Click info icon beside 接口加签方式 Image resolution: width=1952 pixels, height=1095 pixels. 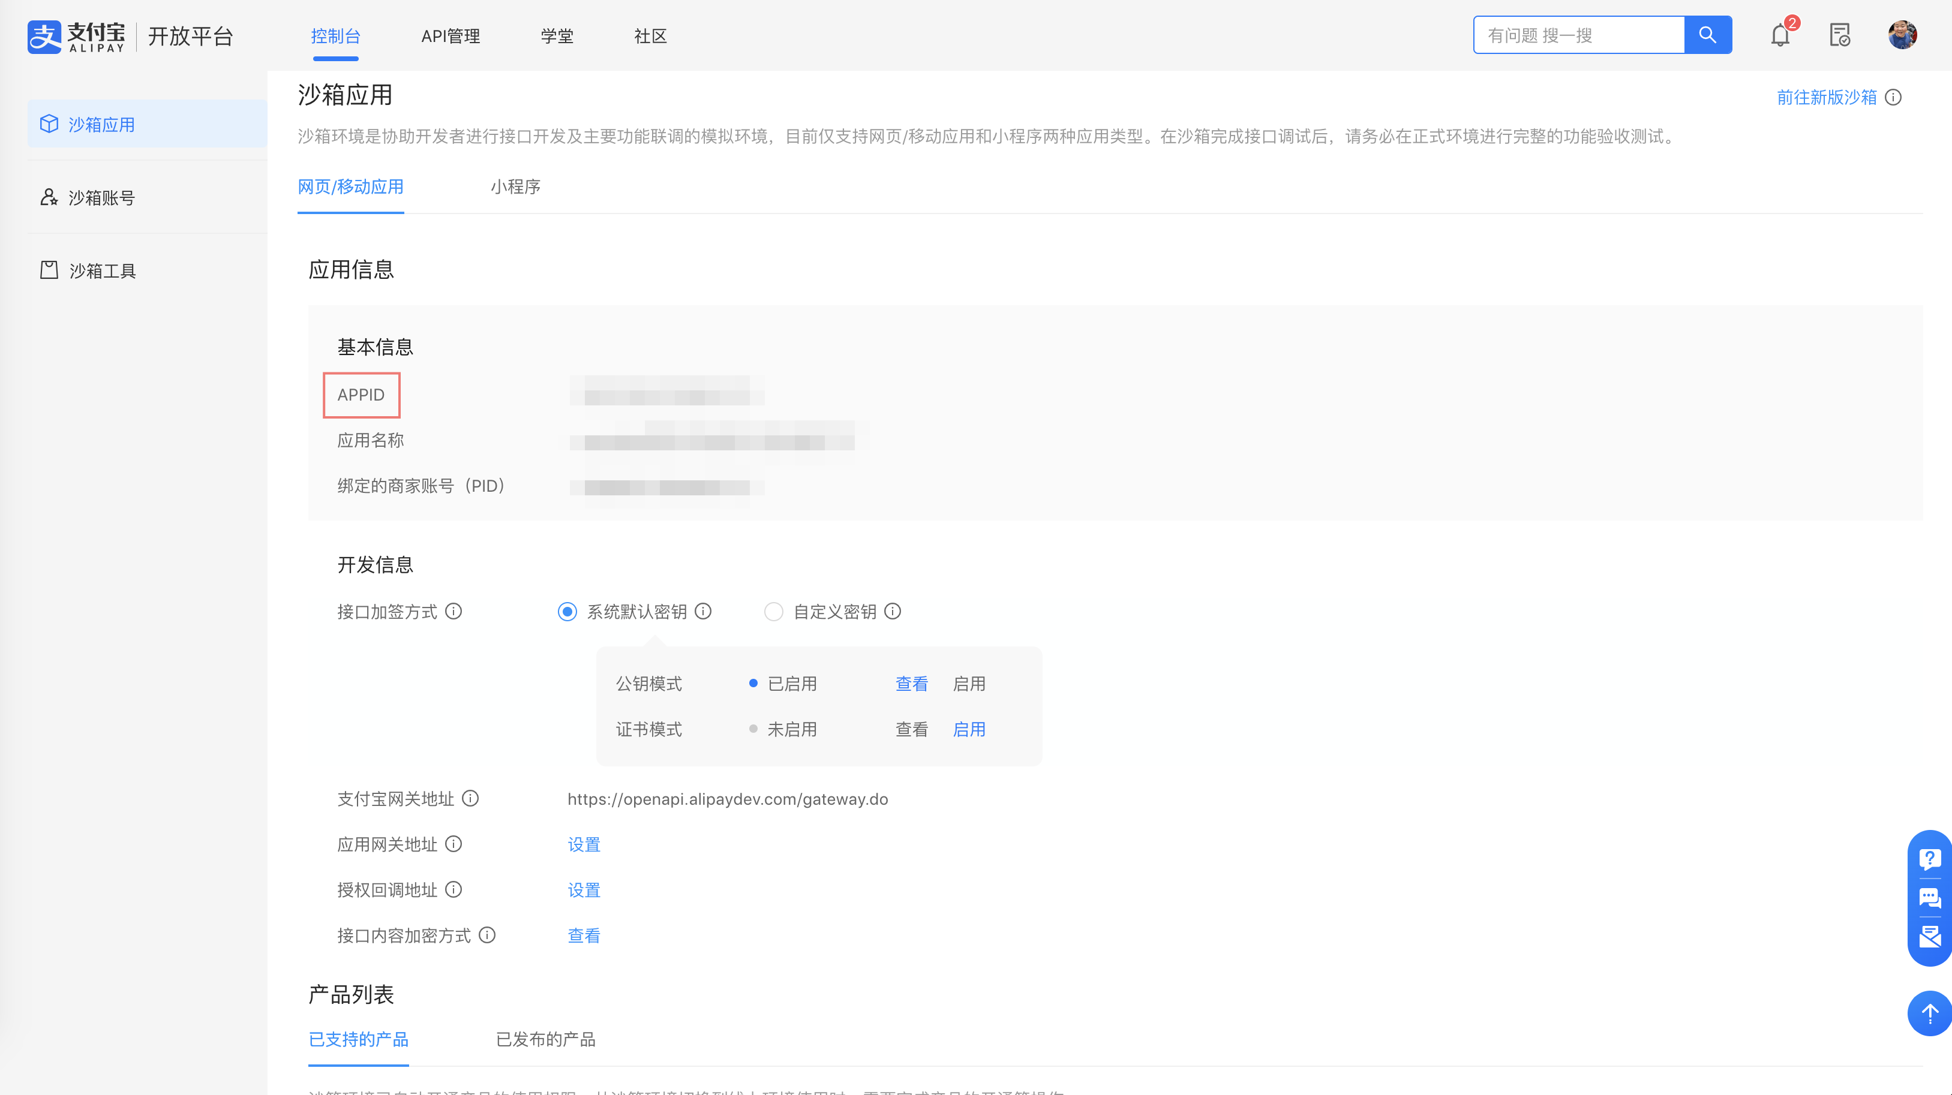click(453, 611)
